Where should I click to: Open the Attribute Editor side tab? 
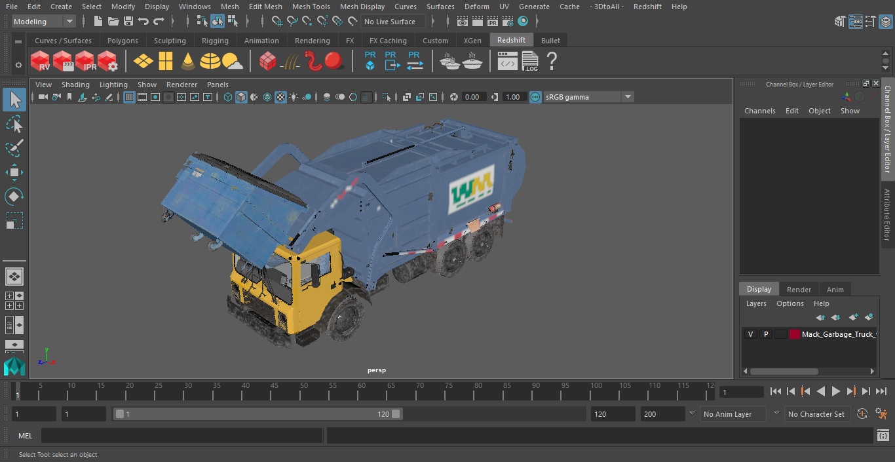coord(887,215)
